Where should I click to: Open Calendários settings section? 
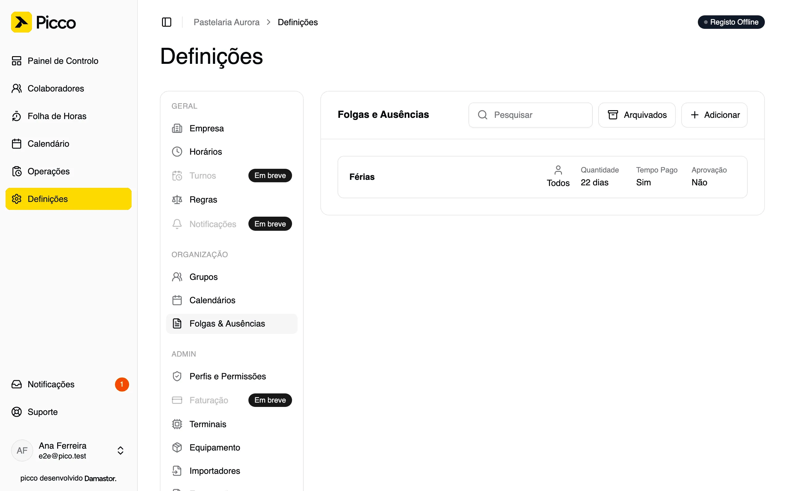[x=231, y=300]
